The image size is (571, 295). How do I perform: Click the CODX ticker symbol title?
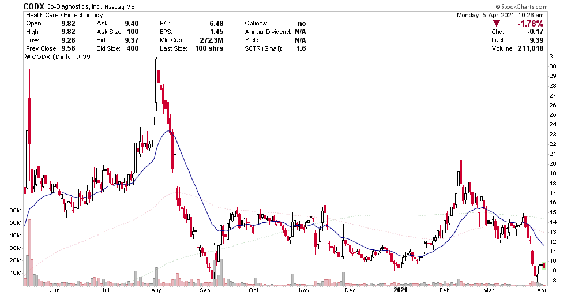coord(33,6)
